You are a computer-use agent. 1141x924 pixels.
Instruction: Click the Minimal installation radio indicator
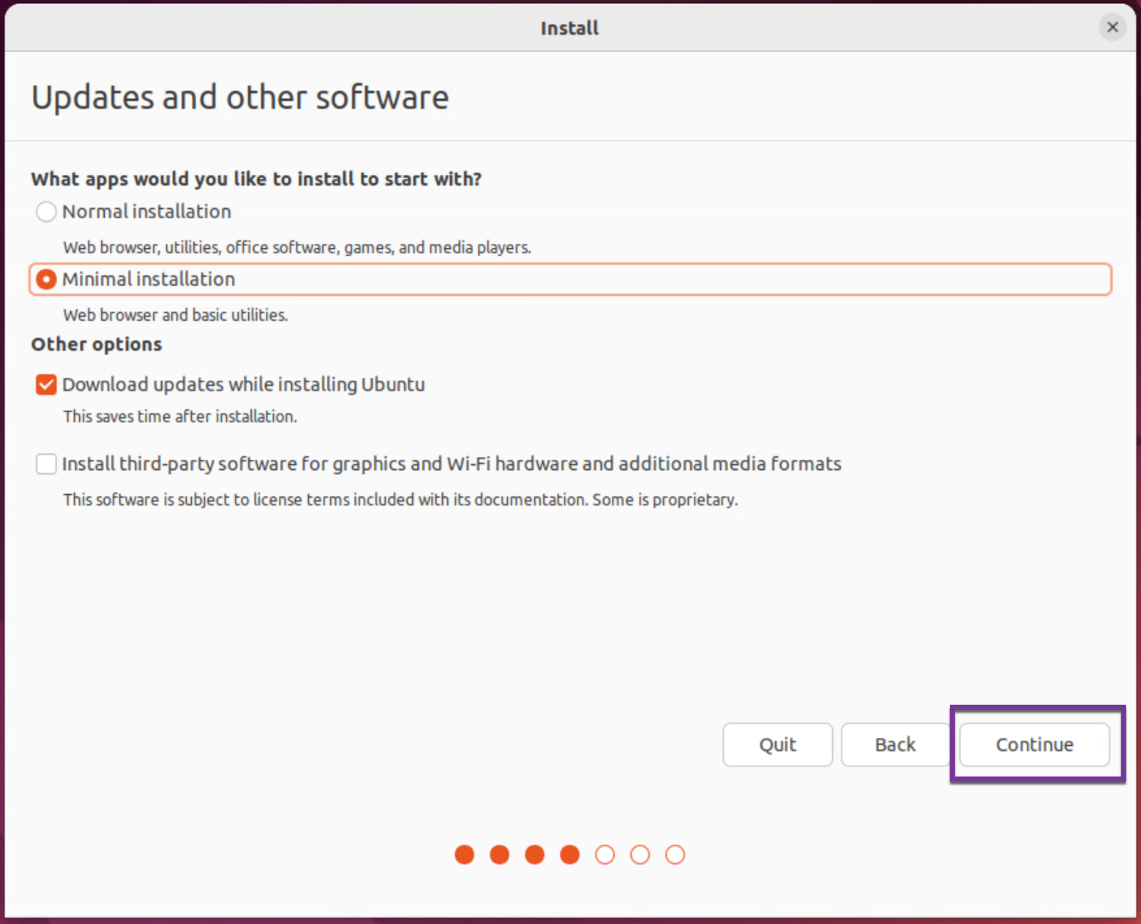coord(46,279)
